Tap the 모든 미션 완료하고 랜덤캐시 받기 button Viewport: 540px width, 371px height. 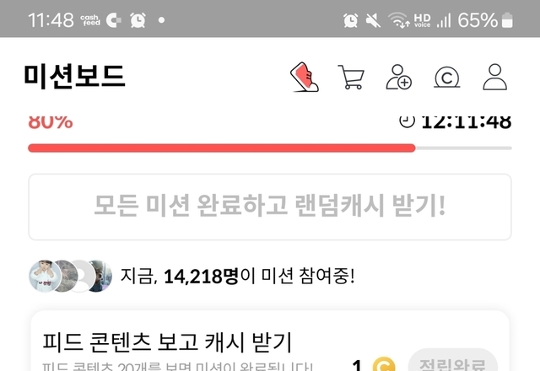[270, 207]
